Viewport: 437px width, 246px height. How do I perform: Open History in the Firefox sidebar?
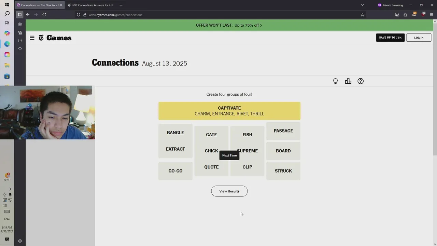20,41
